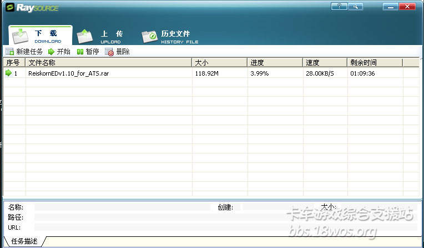The width and height of the screenshot is (424, 248).
Task: Click the help question mark button
Action: coord(339,7)
